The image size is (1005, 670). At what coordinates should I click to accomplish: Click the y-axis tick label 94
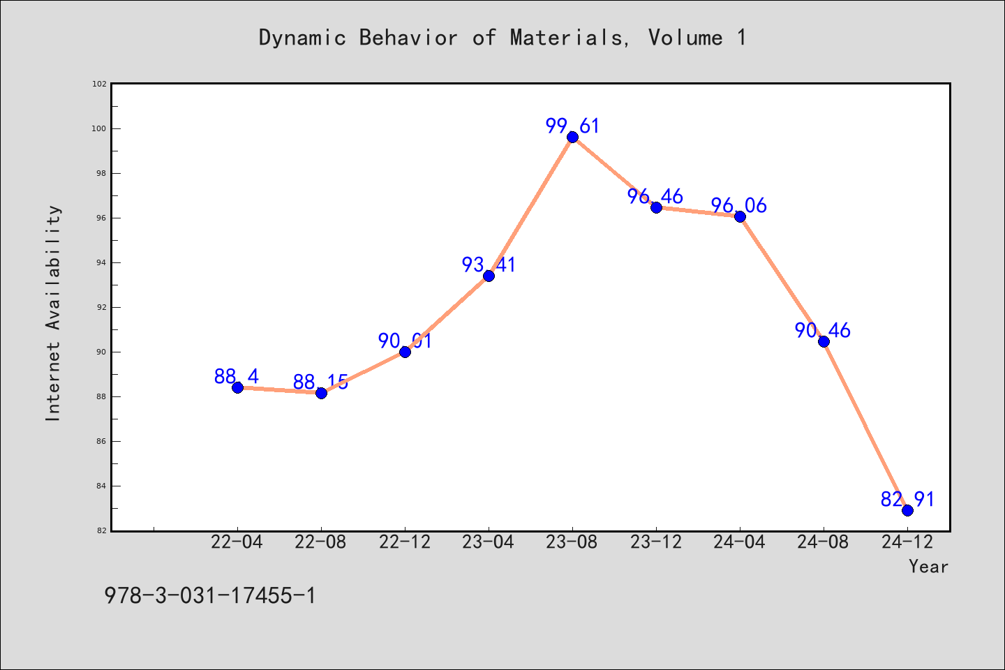(x=102, y=262)
